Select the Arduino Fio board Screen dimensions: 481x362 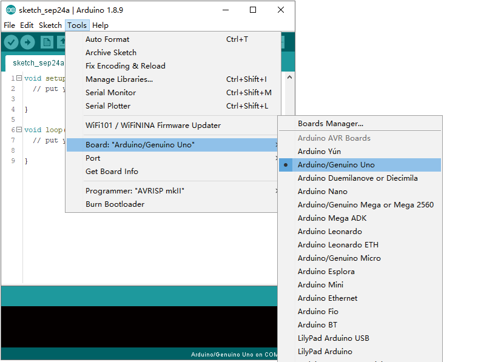click(360, 312)
